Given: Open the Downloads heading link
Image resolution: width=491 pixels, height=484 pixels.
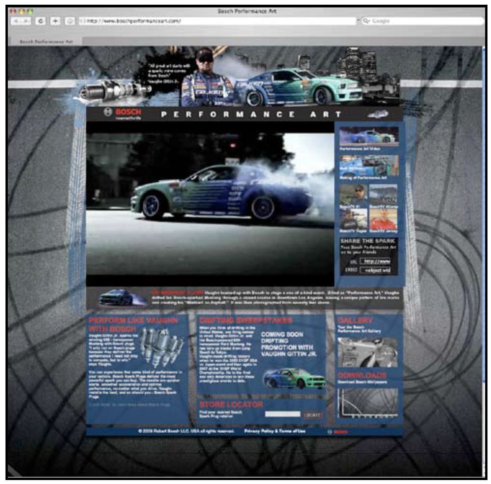Looking at the screenshot, I should click(362, 375).
